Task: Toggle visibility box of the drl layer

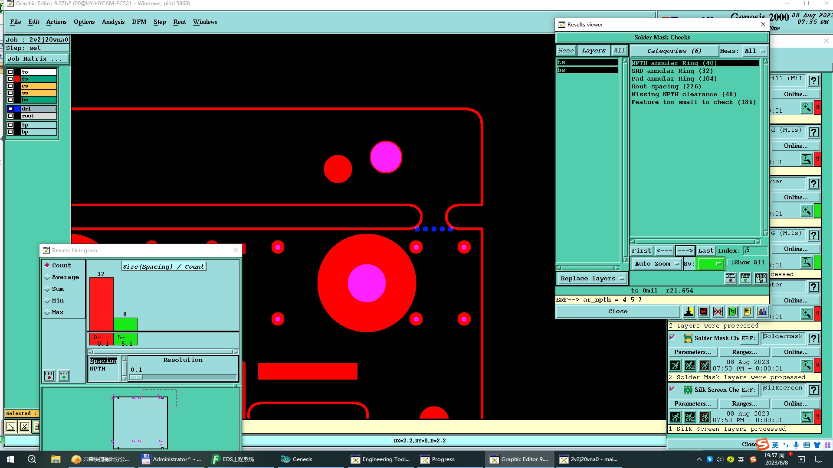Action: coord(10,109)
